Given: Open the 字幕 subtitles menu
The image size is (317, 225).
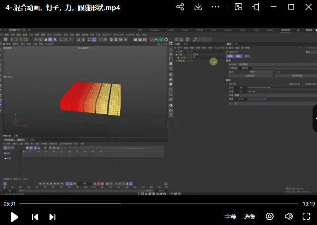Looking at the screenshot, I should point(231,217).
